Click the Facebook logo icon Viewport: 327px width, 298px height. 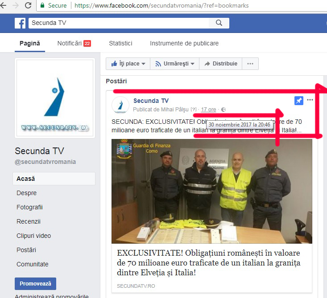coord(20,23)
